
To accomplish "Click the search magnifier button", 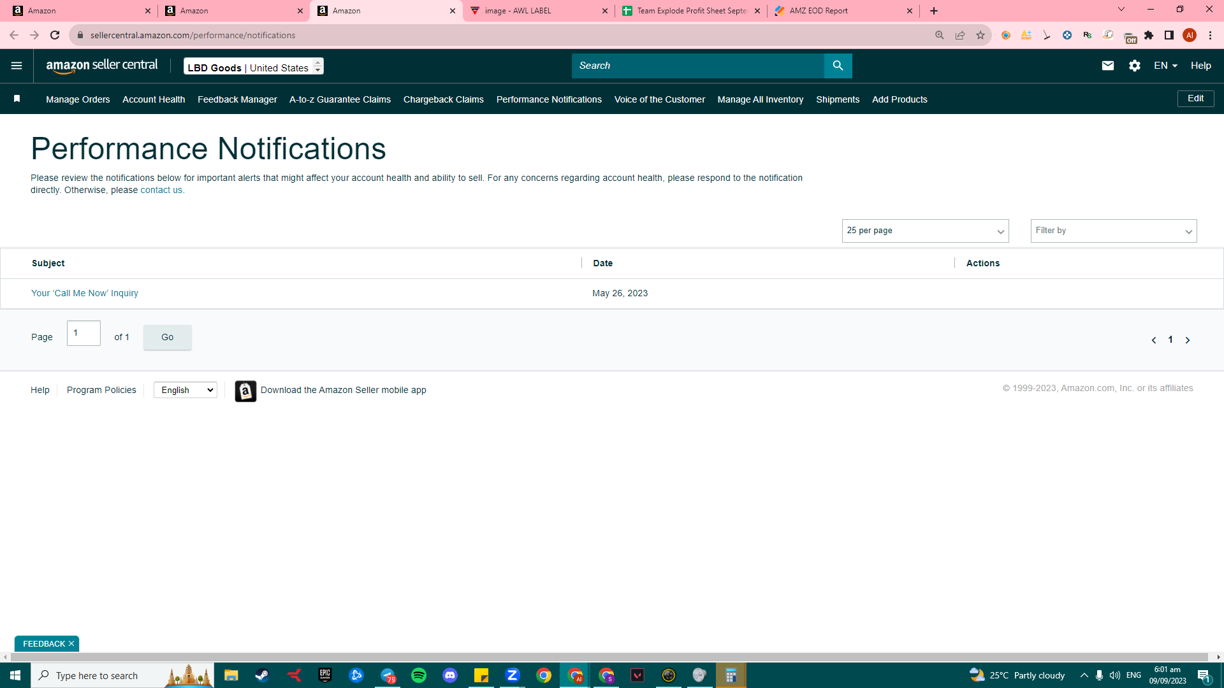I will pyautogui.click(x=838, y=66).
